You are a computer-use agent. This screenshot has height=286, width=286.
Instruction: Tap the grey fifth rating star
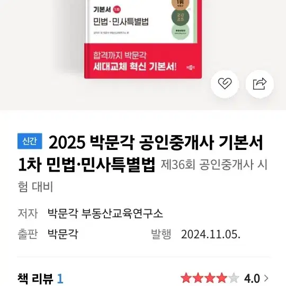(x=234, y=278)
